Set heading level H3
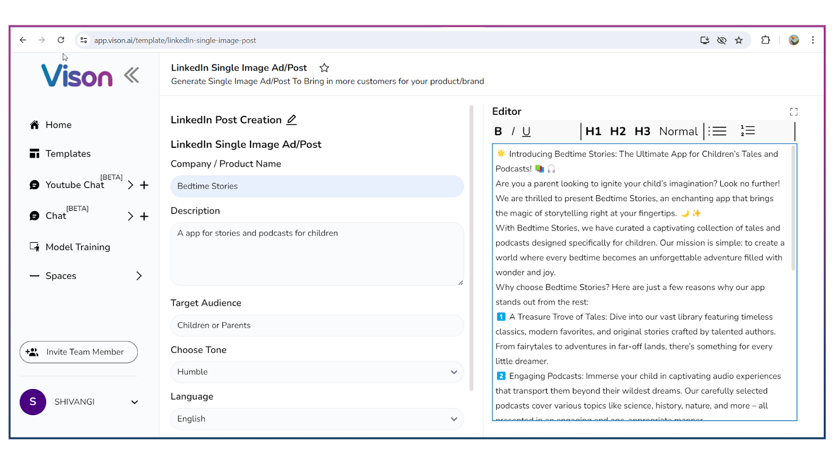837x470 pixels. click(642, 132)
